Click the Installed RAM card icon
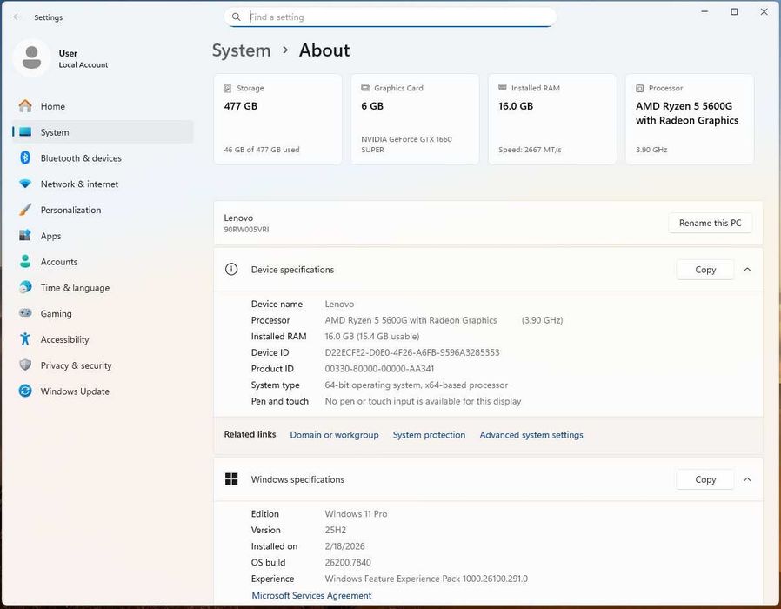Image resolution: width=781 pixels, height=609 pixels. point(503,88)
